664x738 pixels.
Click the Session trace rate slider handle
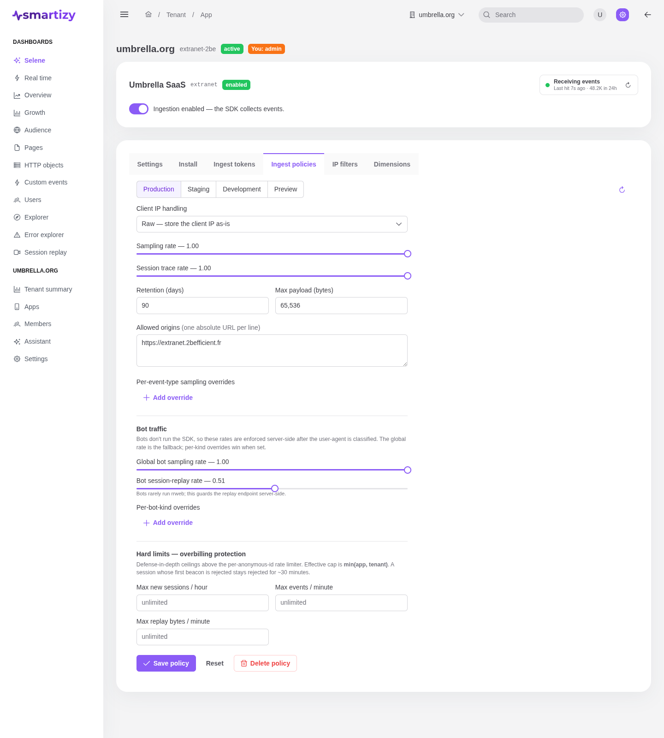(x=408, y=276)
